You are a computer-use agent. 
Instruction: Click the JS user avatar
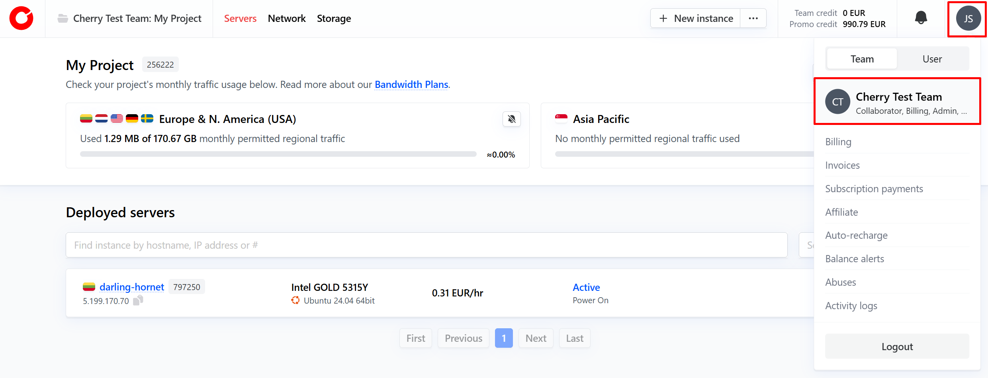click(x=968, y=18)
